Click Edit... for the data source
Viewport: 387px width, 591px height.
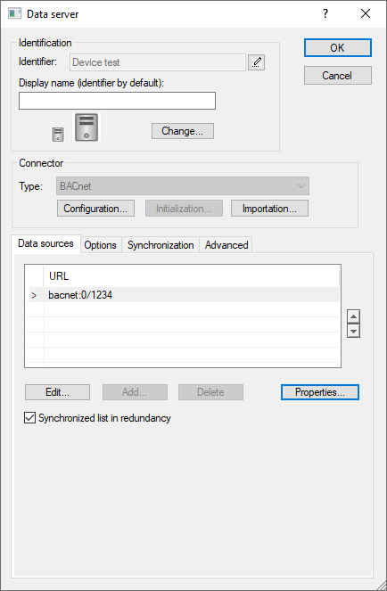coord(57,392)
